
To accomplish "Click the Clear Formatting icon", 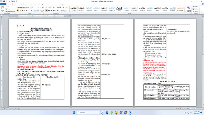I will [x=43, y=7].
